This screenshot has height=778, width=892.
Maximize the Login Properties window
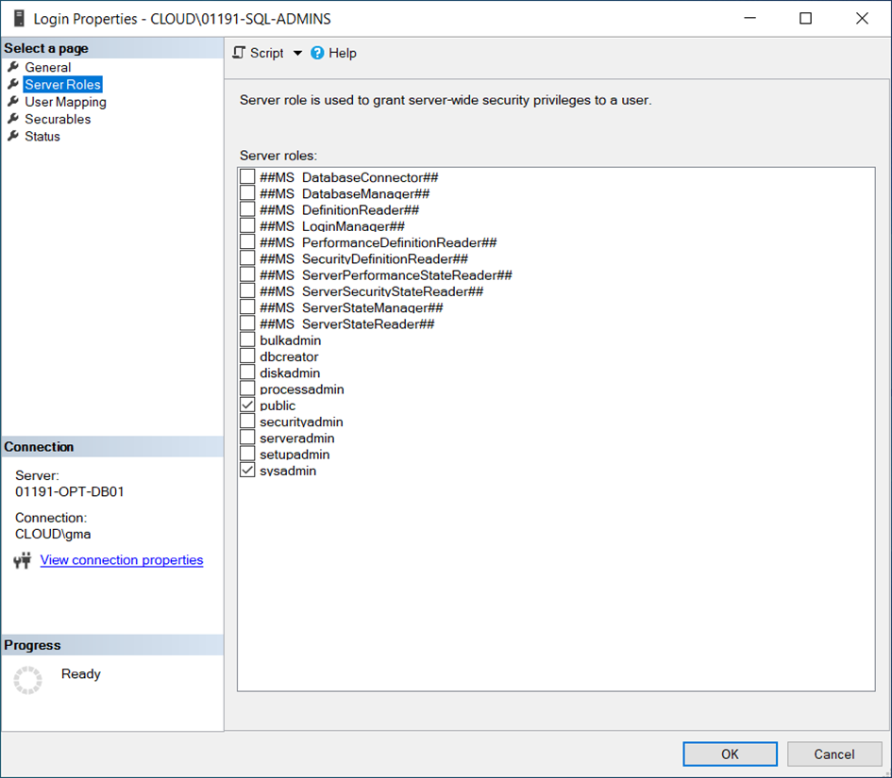tap(805, 19)
